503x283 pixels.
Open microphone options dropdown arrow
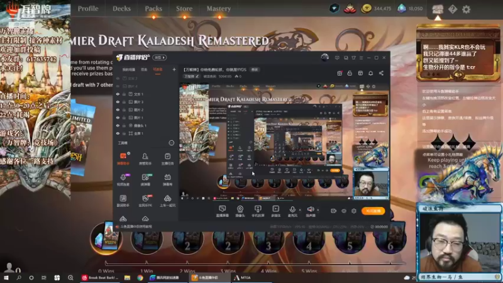(x=301, y=210)
